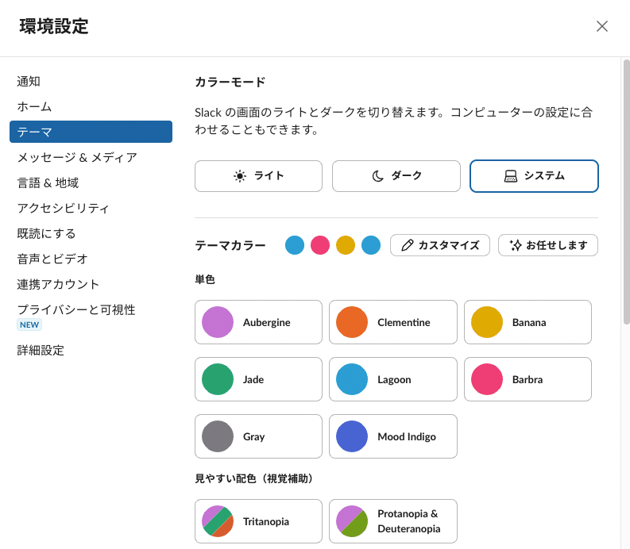Click the sparkle icon on お任せします

coord(516,245)
